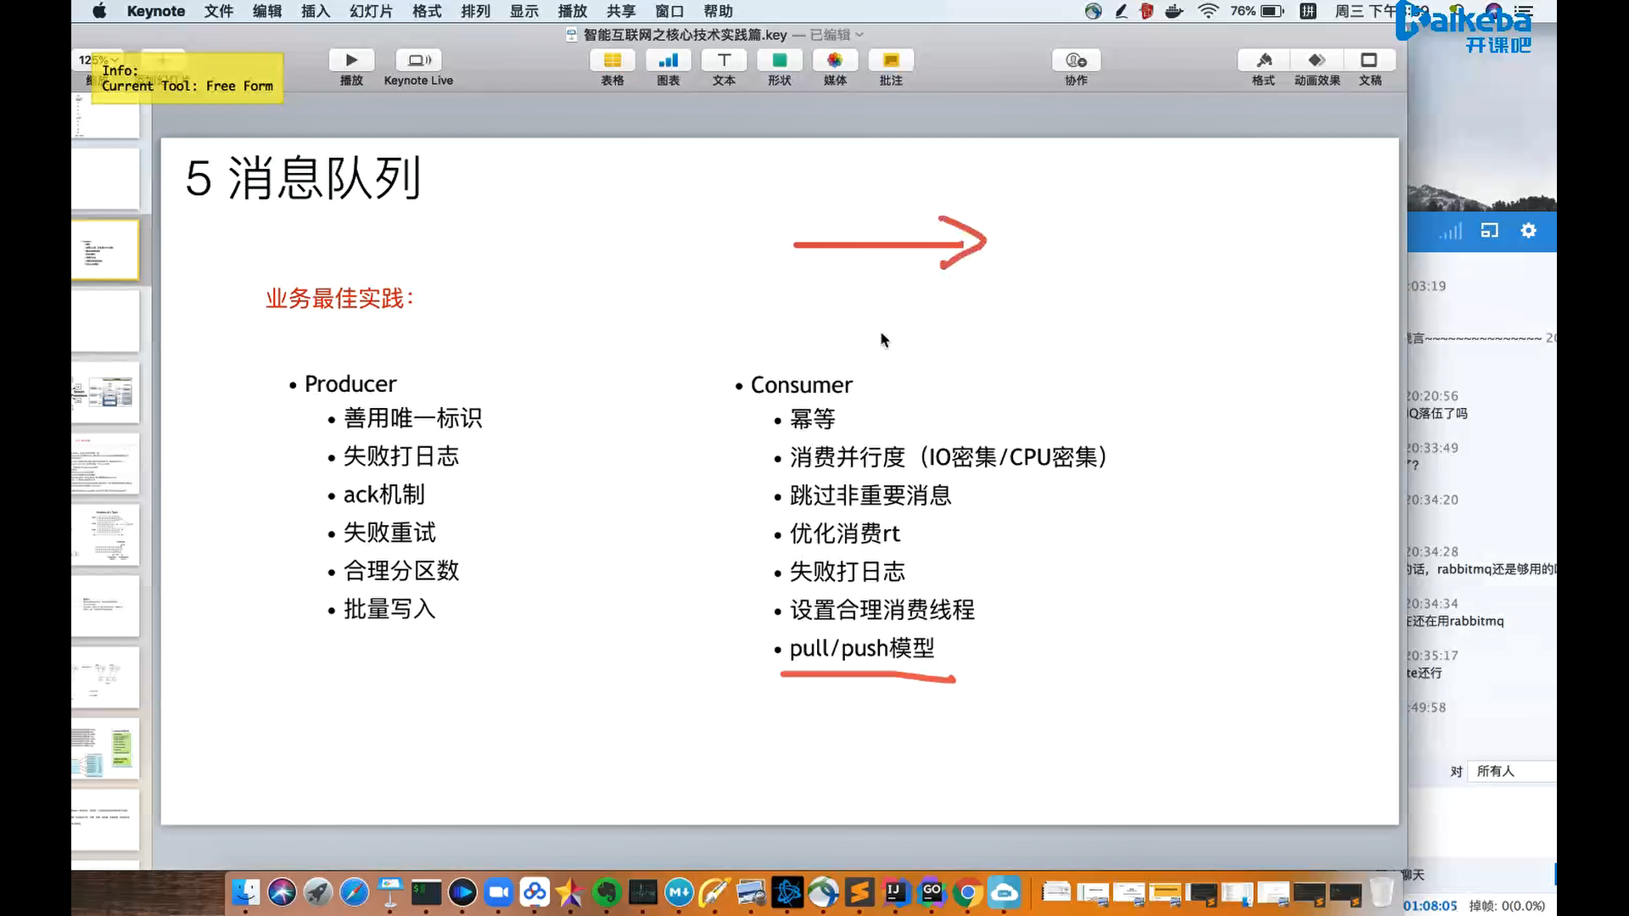The height and width of the screenshot is (916, 1629).
Task: Click the collaborate (协作) icon
Action: pyautogui.click(x=1076, y=60)
